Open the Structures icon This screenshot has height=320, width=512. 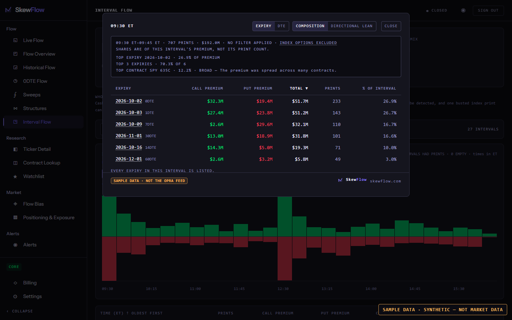(x=15, y=108)
